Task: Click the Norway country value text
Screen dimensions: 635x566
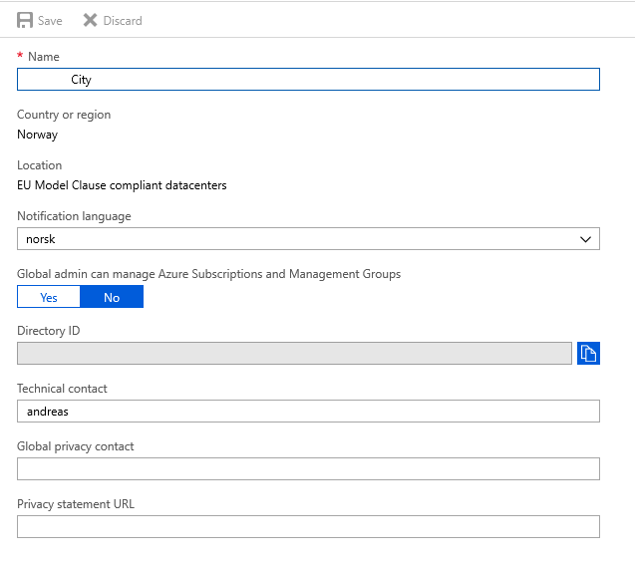Action: [38, 135]
